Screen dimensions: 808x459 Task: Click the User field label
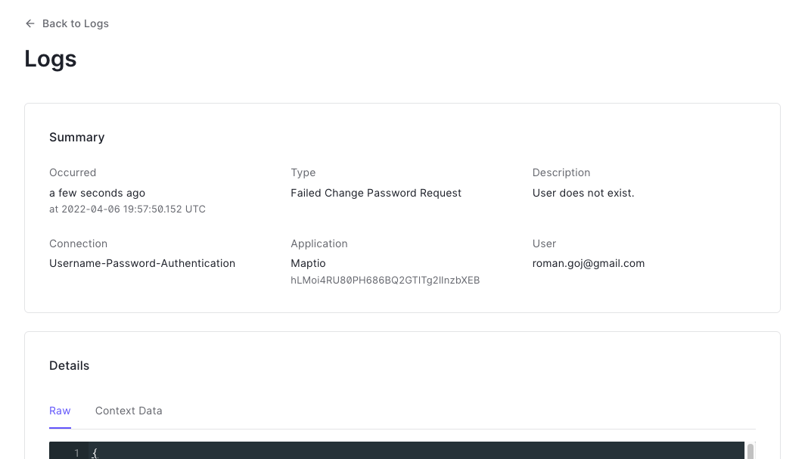(x=544, y=243)
